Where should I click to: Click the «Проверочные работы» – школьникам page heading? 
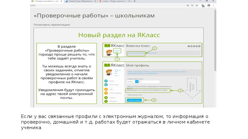tap(94, 16)
